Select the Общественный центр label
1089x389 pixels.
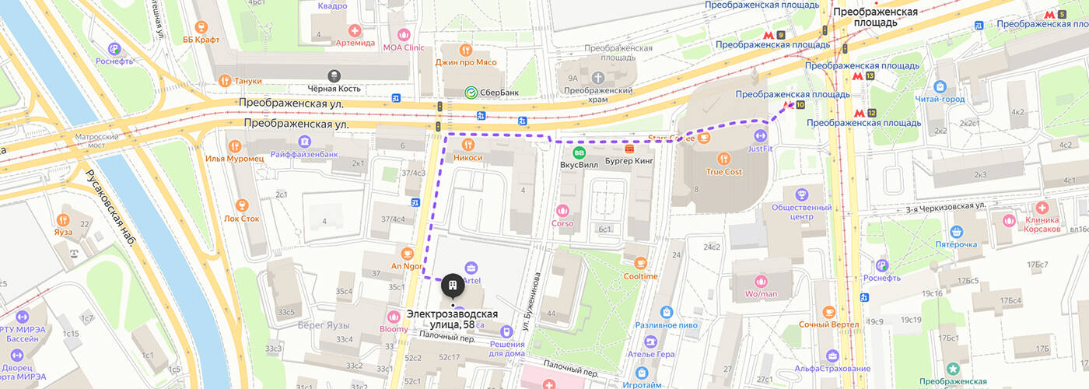(802, 212)
